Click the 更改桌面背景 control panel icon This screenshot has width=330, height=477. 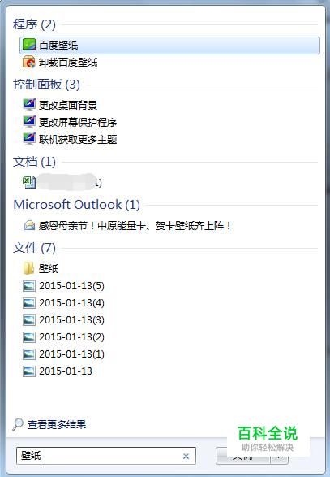coord(29,105)
